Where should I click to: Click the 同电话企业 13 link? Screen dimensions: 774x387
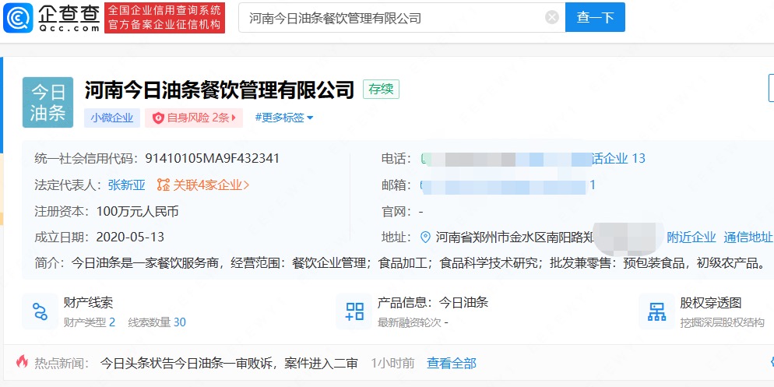click(618, 158)
